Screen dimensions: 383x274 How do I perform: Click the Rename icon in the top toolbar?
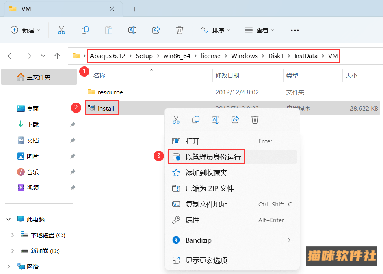(x=132, y=30)
